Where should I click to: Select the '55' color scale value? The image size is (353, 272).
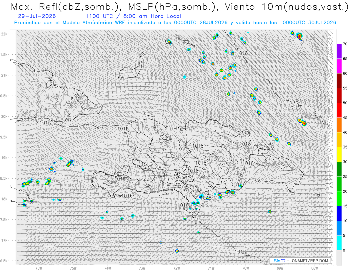(x=345, y=88)
